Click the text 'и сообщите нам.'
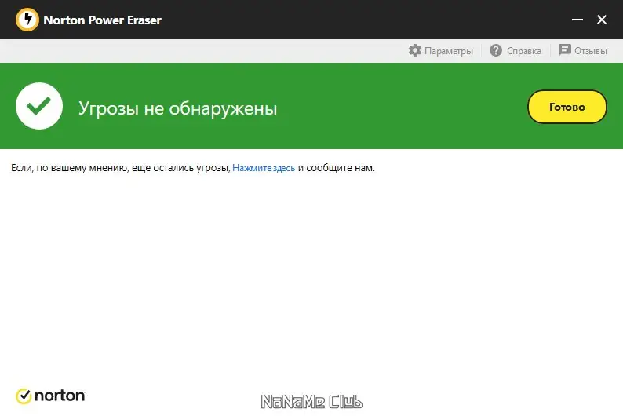 point(336,168)
